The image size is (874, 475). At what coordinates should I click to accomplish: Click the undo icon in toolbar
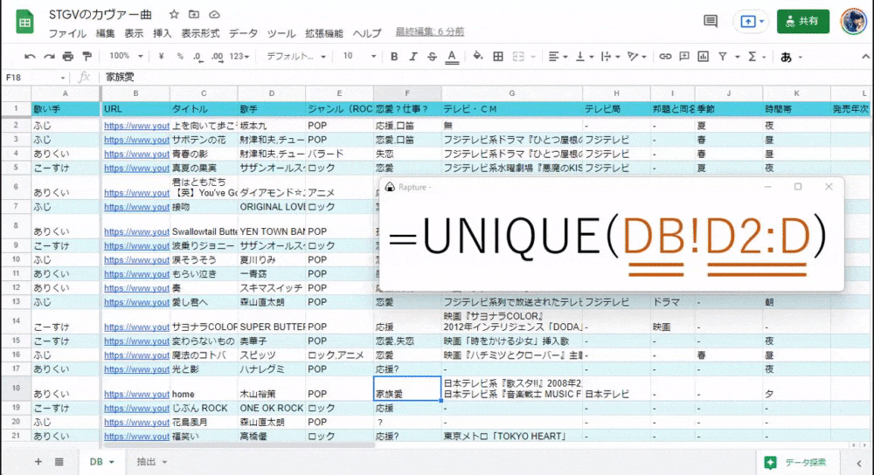29,57
